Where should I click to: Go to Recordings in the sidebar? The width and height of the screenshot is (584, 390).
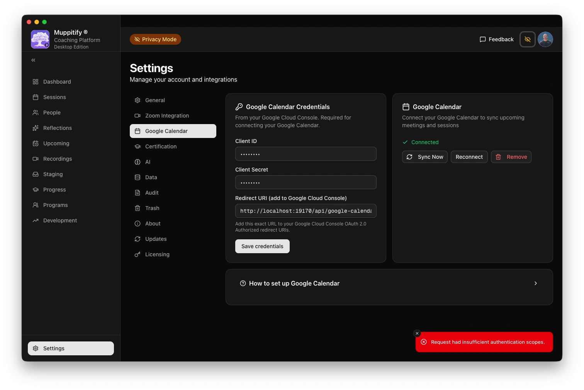click(x=58, y=159)
